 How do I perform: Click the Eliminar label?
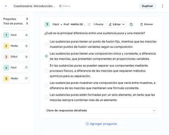coord(149,24)
